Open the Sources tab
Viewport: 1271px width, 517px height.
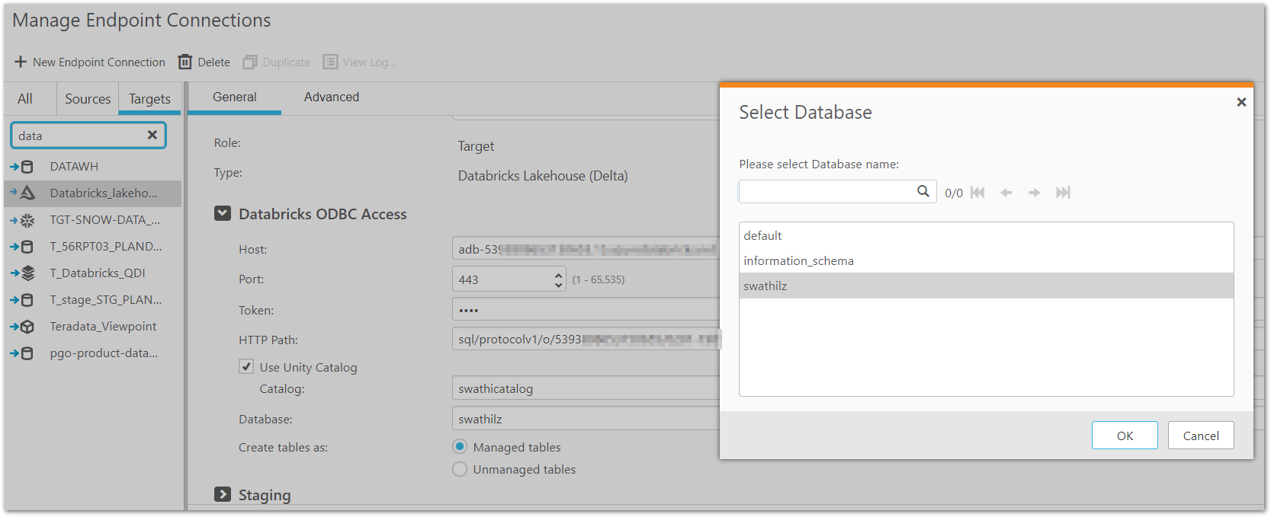88,99
